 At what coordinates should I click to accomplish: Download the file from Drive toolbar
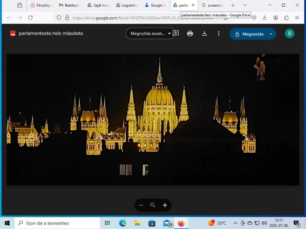coord(204,33)
